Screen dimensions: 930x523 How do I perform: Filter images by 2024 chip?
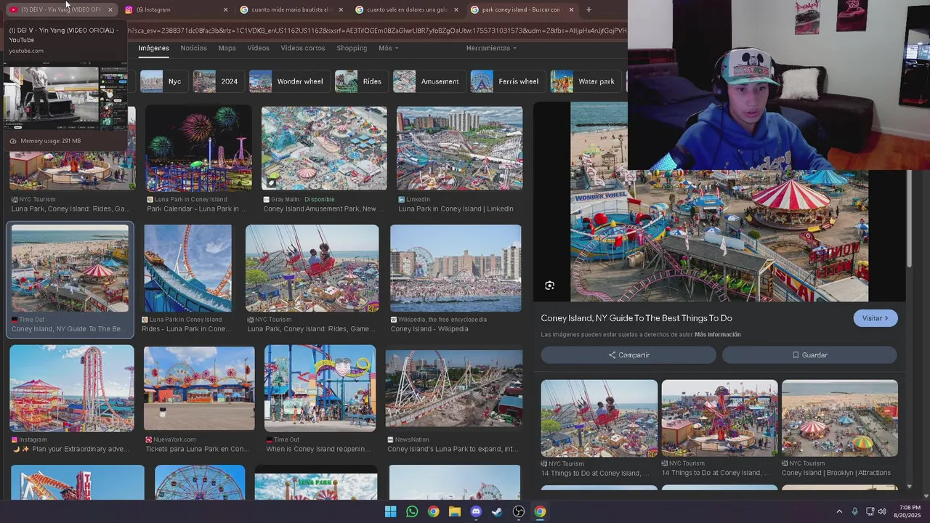(x=218, y=81)
